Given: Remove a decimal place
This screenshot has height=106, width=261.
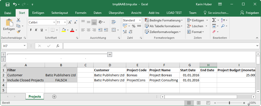Looking at the screenshot, I should point(131,31).
